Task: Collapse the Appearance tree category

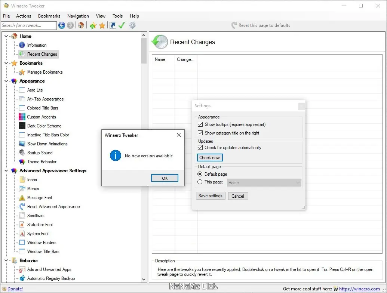Action: pos(6,81)
